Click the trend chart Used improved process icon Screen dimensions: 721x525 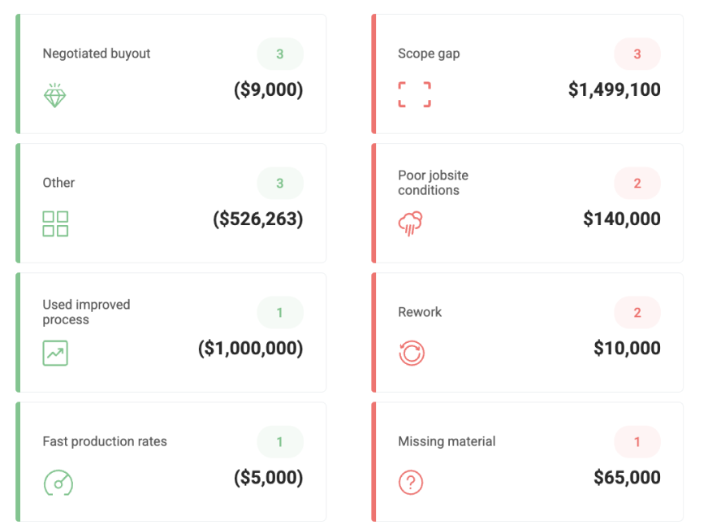[x=55, y=353]
